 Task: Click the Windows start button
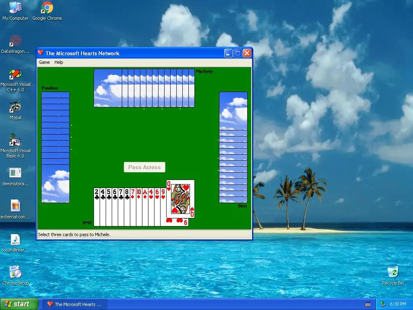(19, 304)
